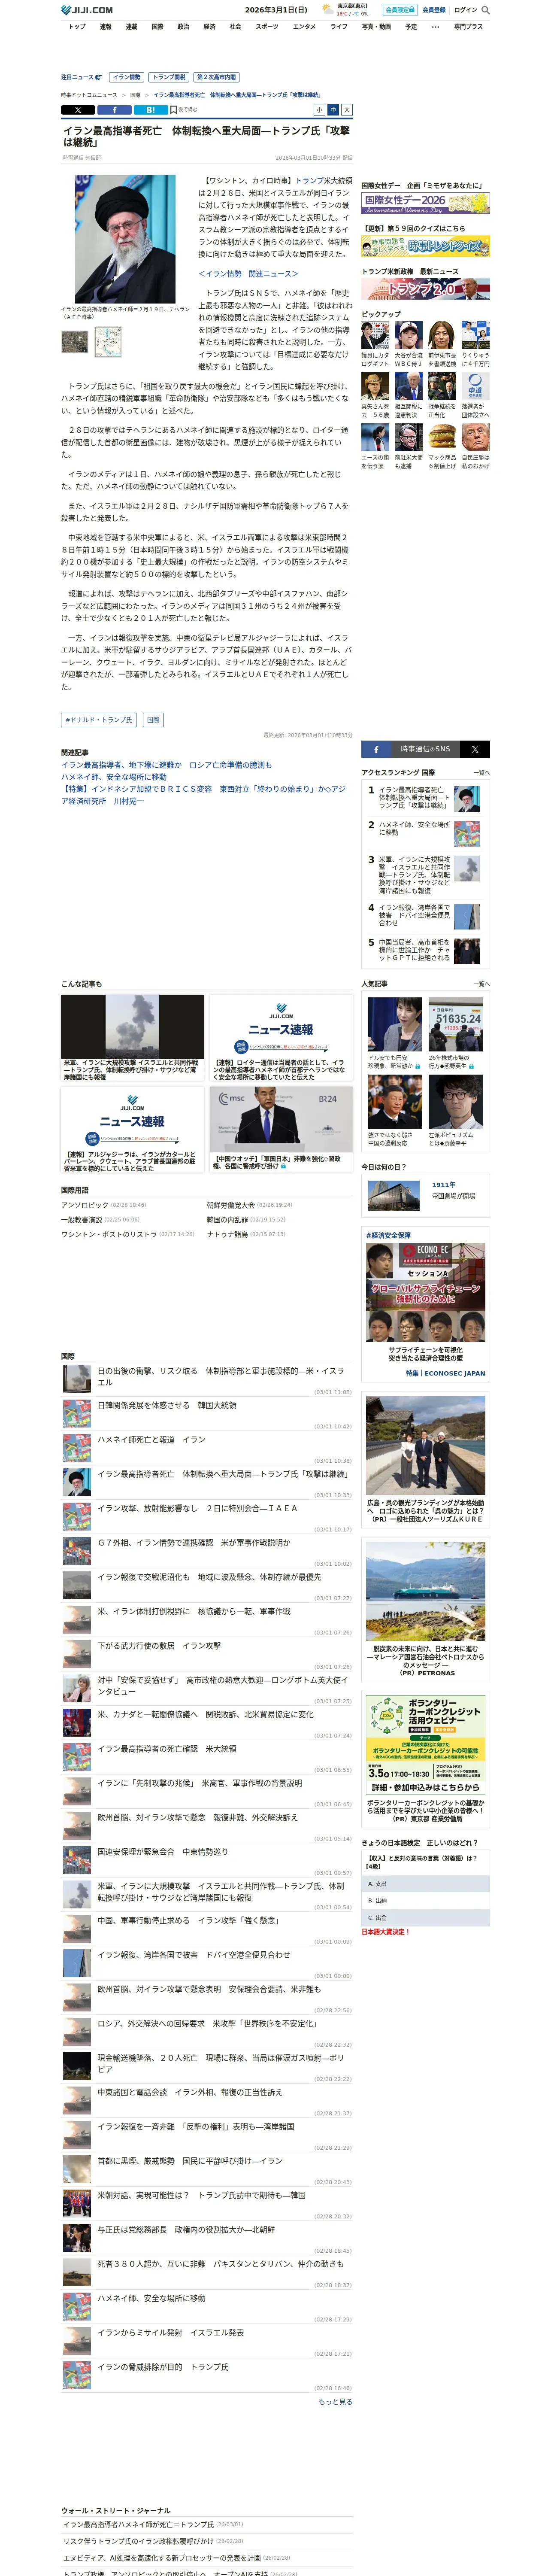551x2576 pixels.
Task: Click the JIJI.COM logo
Action: 87,10
